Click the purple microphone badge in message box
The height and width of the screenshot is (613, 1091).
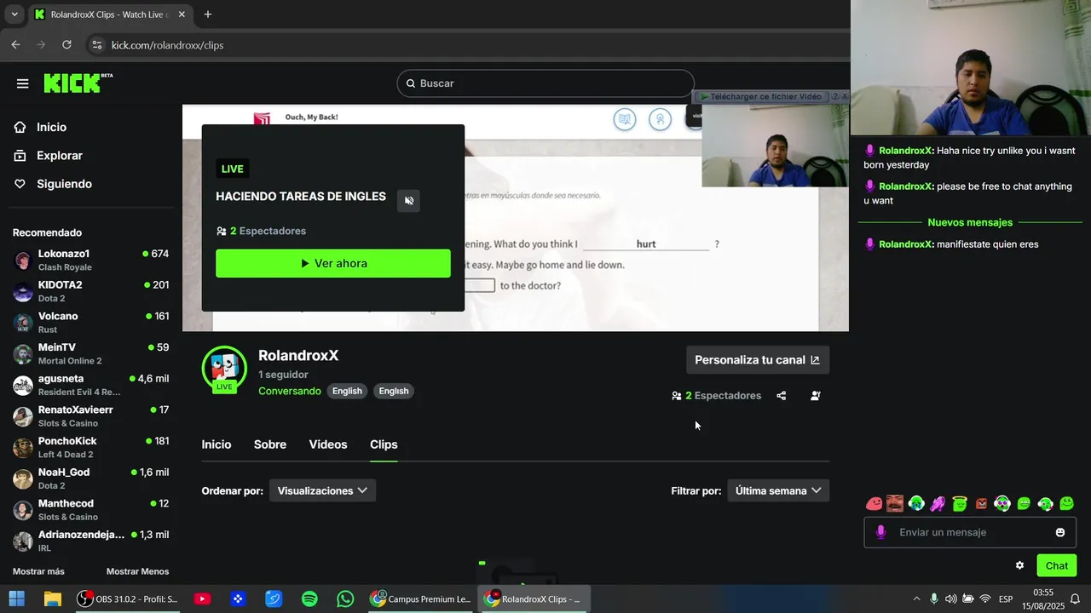(881, 532)
